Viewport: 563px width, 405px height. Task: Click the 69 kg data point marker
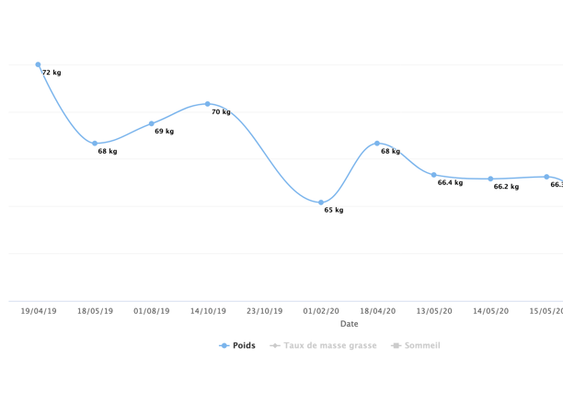pyautogui.click(x=152, y=123)
